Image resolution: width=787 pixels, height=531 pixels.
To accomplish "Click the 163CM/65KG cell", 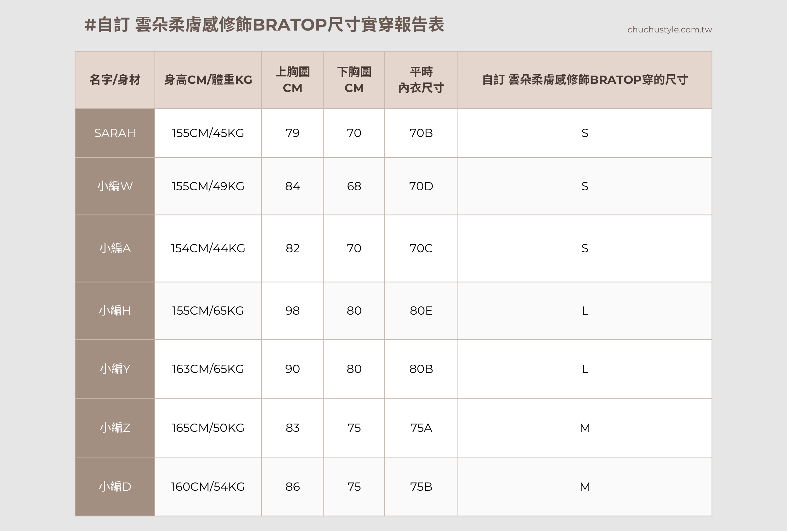I will pos(208,369).
